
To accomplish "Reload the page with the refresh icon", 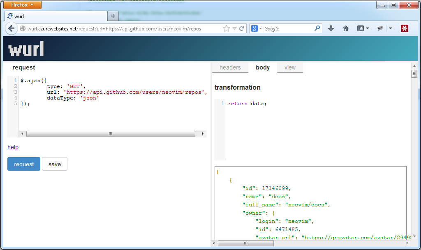I will (242, 28).
